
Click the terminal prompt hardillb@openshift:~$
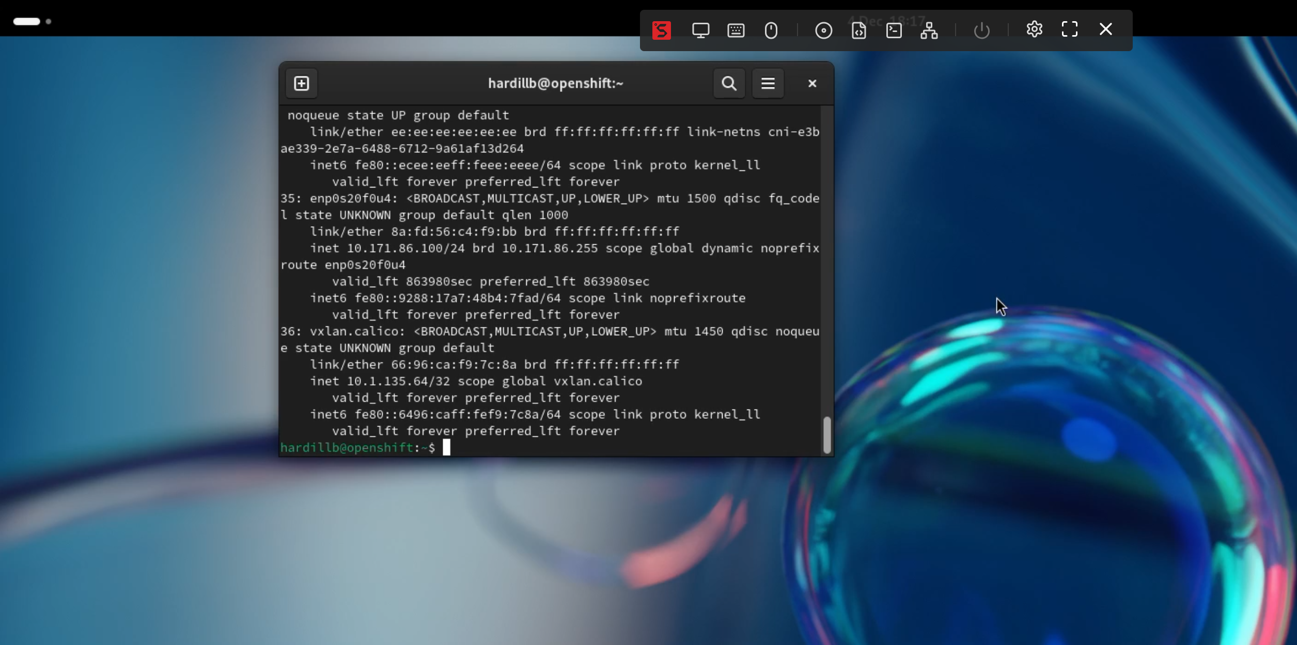357,448
